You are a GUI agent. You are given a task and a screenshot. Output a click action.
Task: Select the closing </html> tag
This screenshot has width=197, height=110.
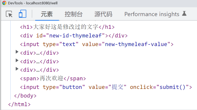coord(19,104)
